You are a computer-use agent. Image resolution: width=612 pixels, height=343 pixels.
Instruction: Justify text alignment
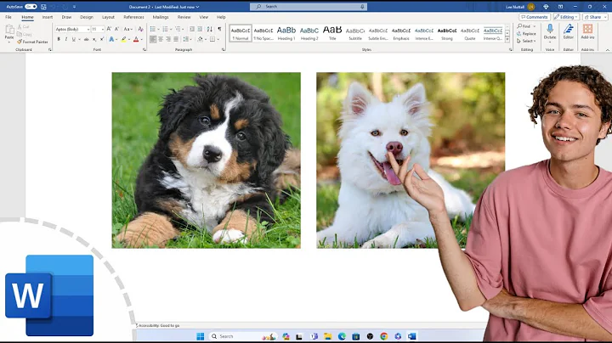click(176, 39)
